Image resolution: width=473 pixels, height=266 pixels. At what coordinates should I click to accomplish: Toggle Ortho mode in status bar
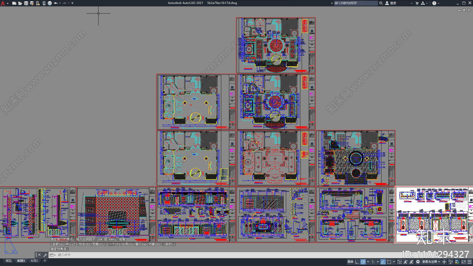(x=357, y=262)
